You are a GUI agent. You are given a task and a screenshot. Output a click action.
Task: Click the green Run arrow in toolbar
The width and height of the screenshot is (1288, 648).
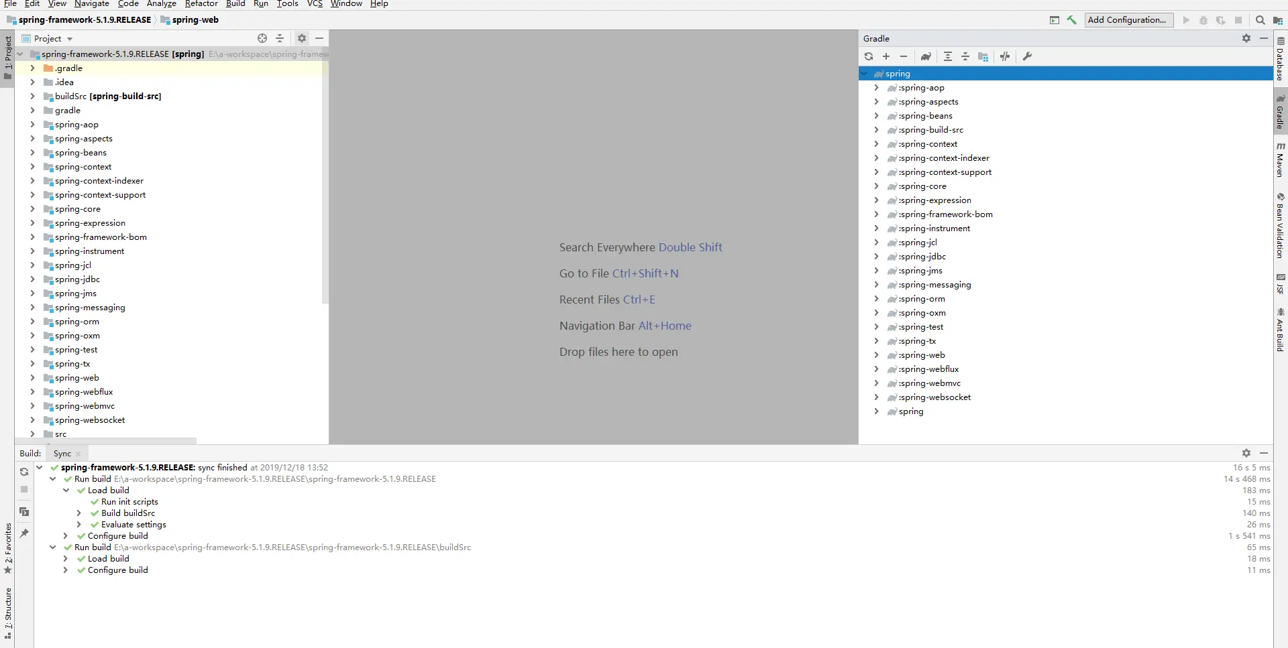(1186, 20)
